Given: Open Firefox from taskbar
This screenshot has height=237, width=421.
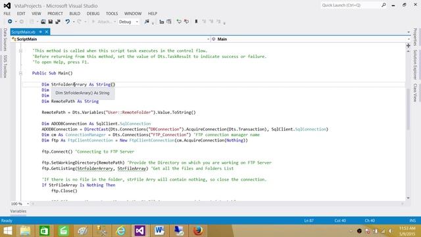Looking at the screenshot, I should click(198, 231).
